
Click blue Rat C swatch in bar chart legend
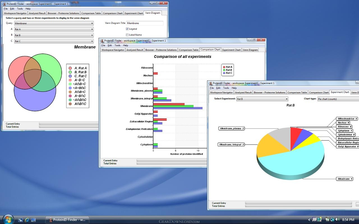click(224, 73)
